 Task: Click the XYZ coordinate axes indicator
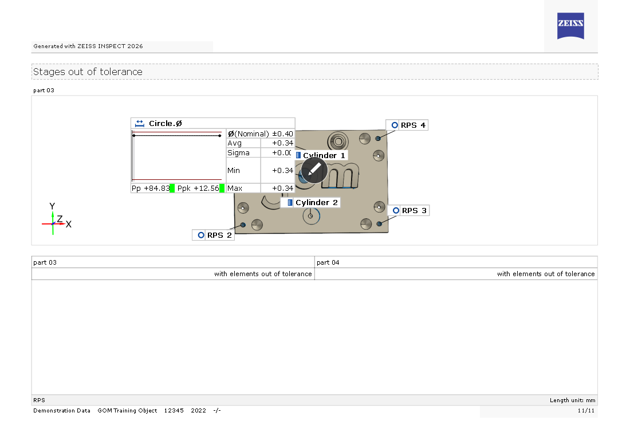(x=55, y=220)
